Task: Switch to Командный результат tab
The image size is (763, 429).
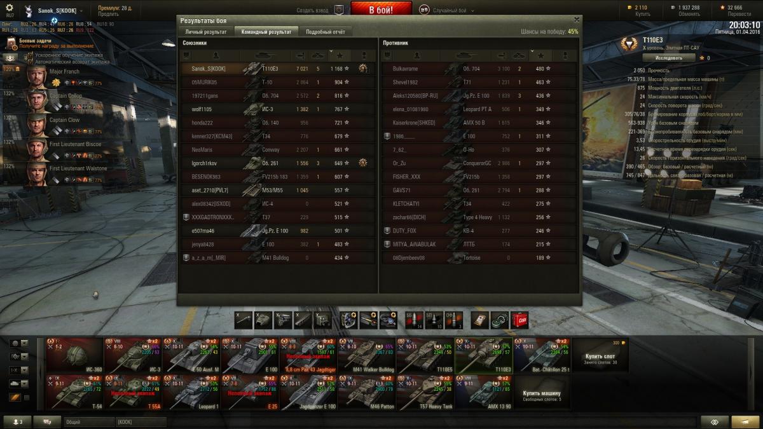Action: click(x=266, y=31)
